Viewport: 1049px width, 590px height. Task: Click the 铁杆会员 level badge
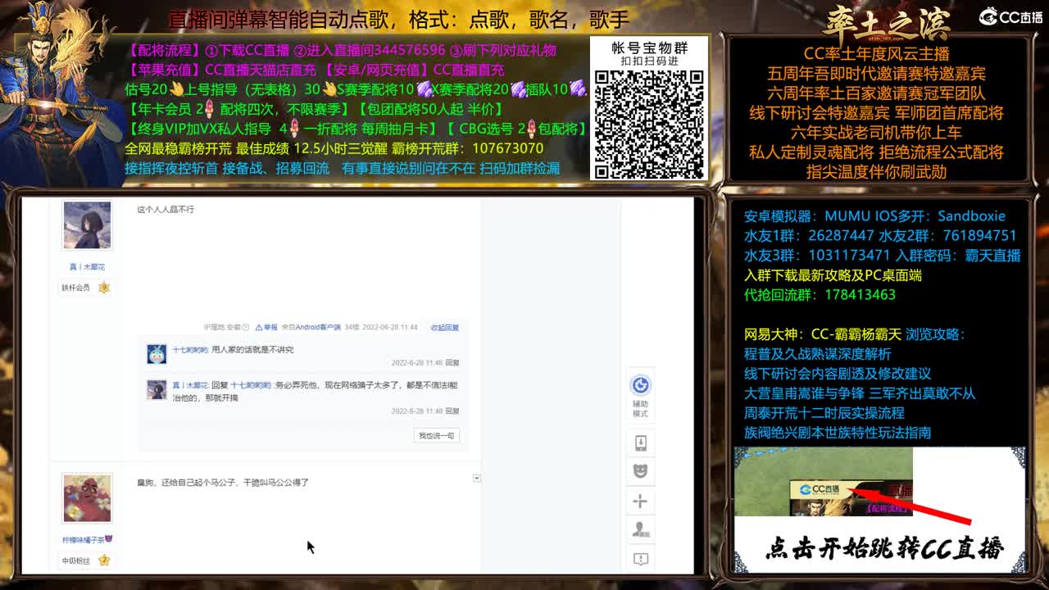tap(86, 288)
